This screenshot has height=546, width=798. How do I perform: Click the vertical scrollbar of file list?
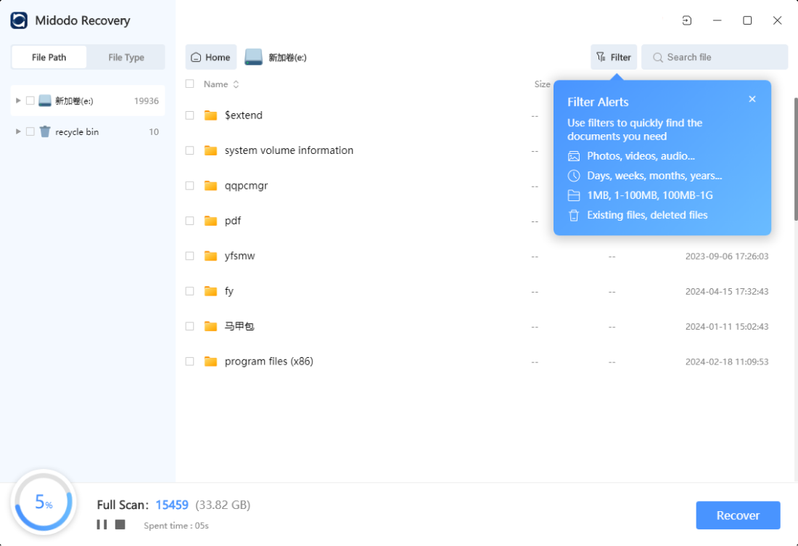click(795, 159)
